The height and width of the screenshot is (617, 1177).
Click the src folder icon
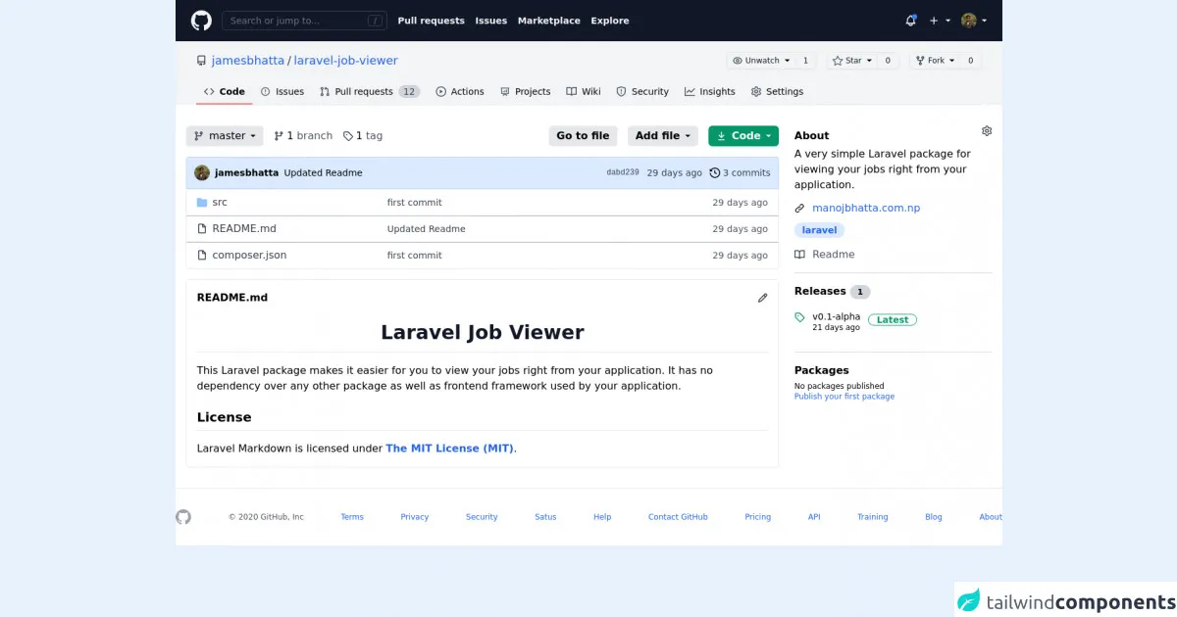coord(202,203)
